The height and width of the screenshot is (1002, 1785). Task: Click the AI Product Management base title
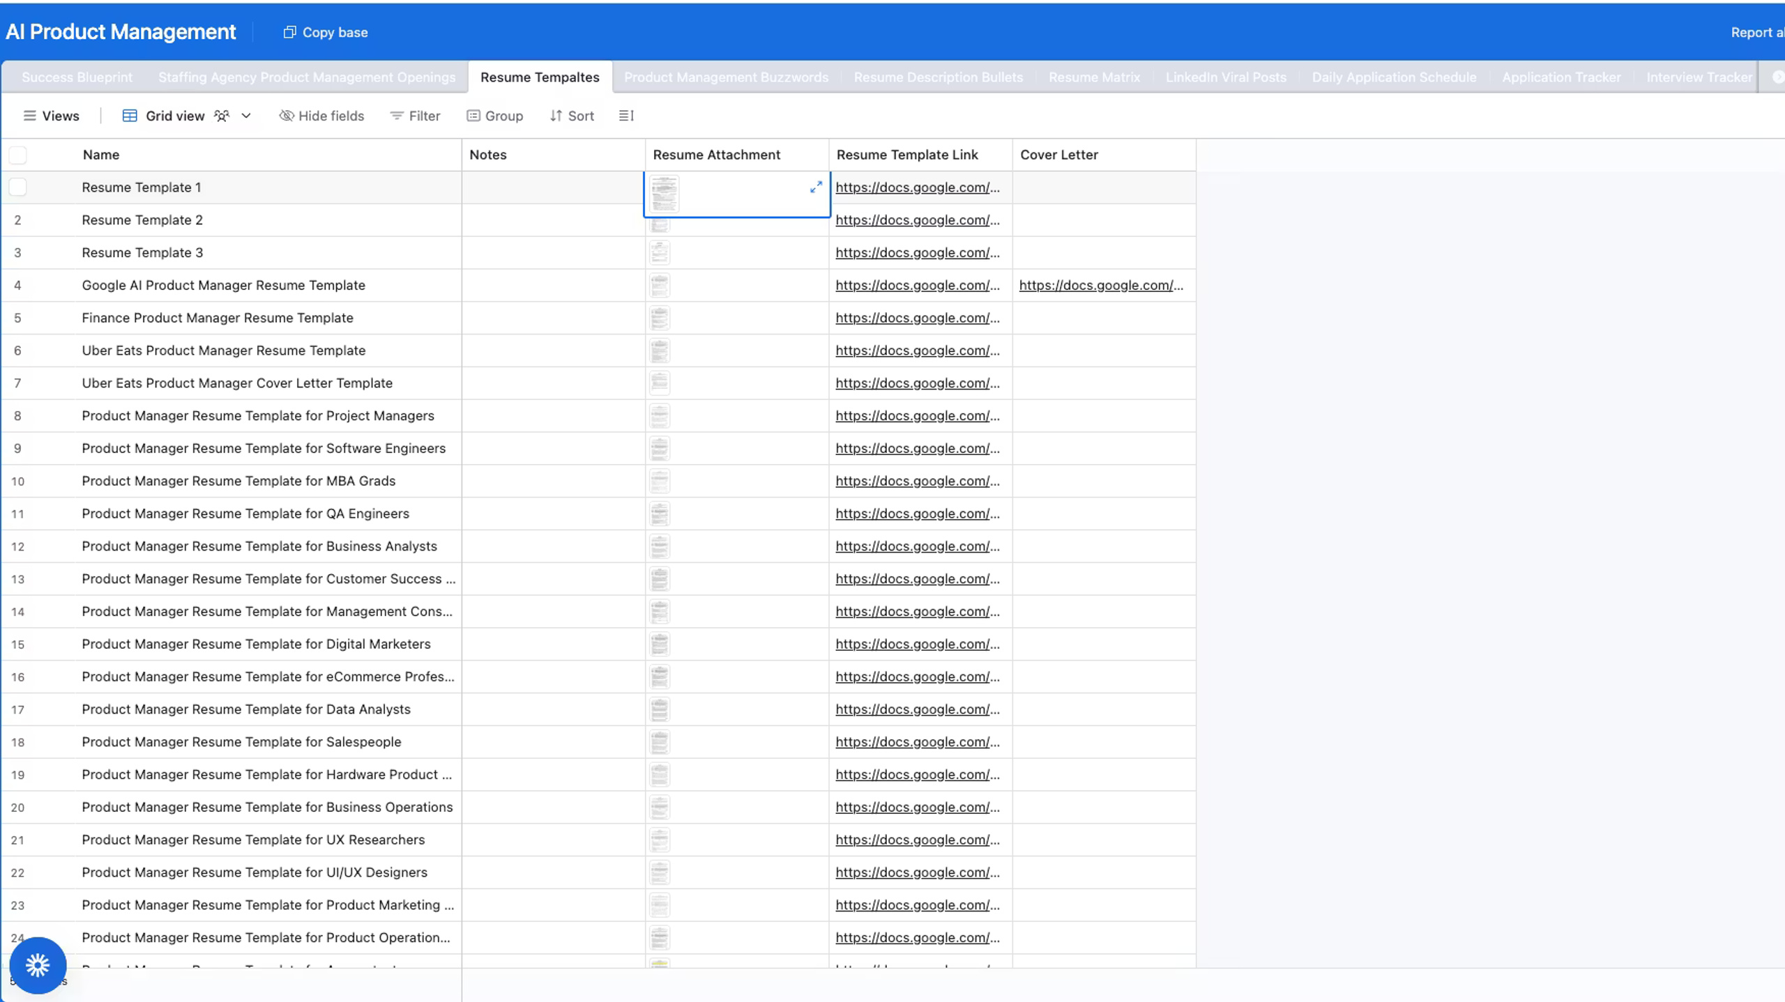pyautogui.click(x=121, y=32)
